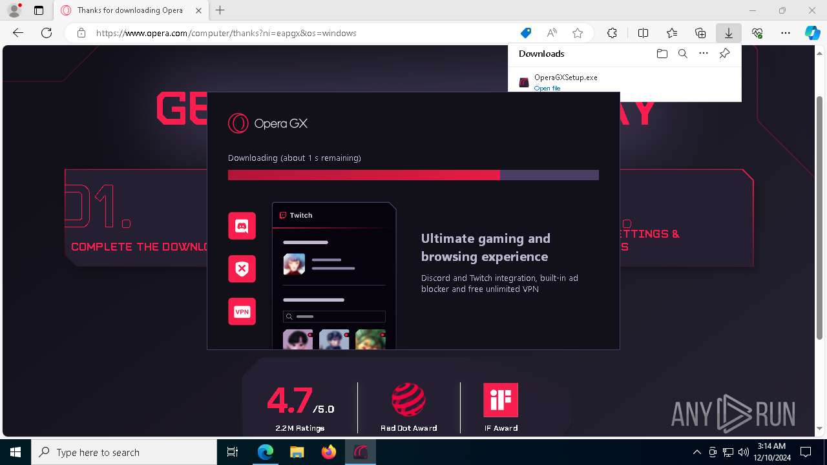Click the taskbar clock and date
Viewport: 827px width, 465px height.
(x=771, y=452)
